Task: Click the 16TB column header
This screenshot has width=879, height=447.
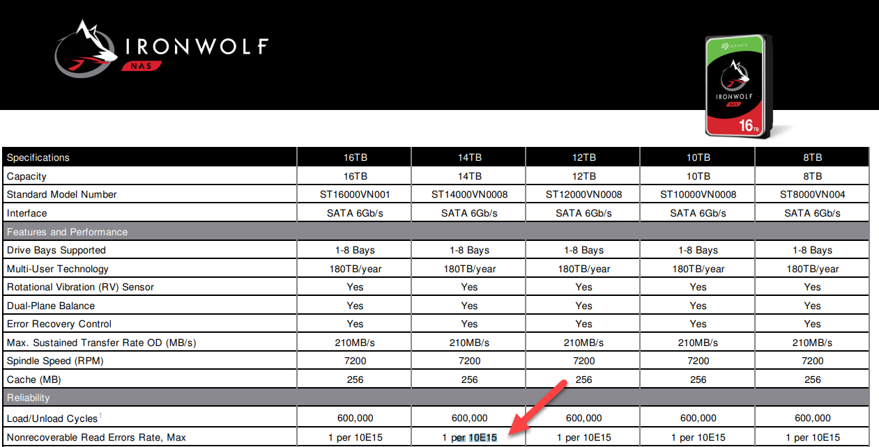Action: 355,157
